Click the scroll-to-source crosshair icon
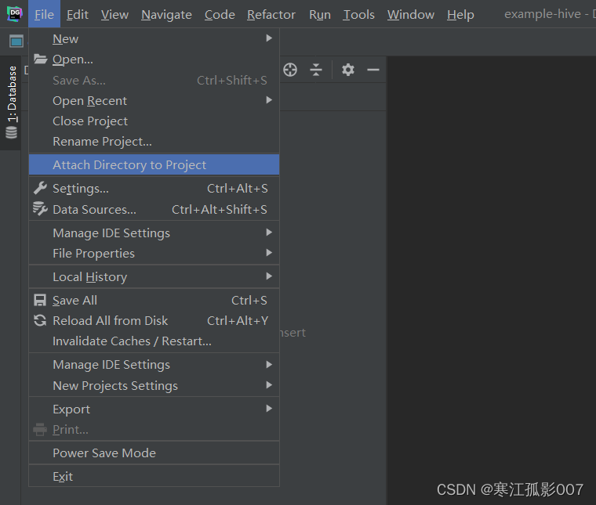The image size is (596, 505). 290,70
